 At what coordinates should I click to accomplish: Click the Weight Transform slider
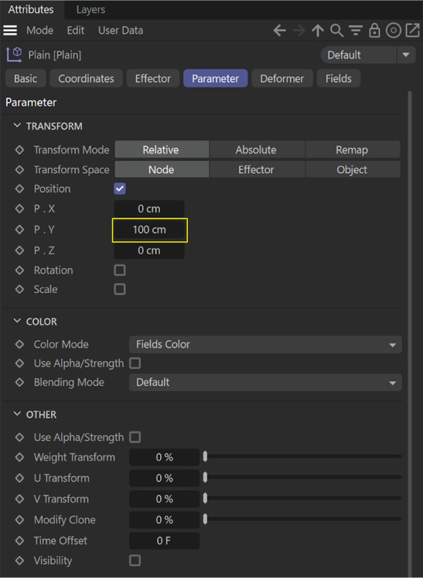(x=302, y=457)
